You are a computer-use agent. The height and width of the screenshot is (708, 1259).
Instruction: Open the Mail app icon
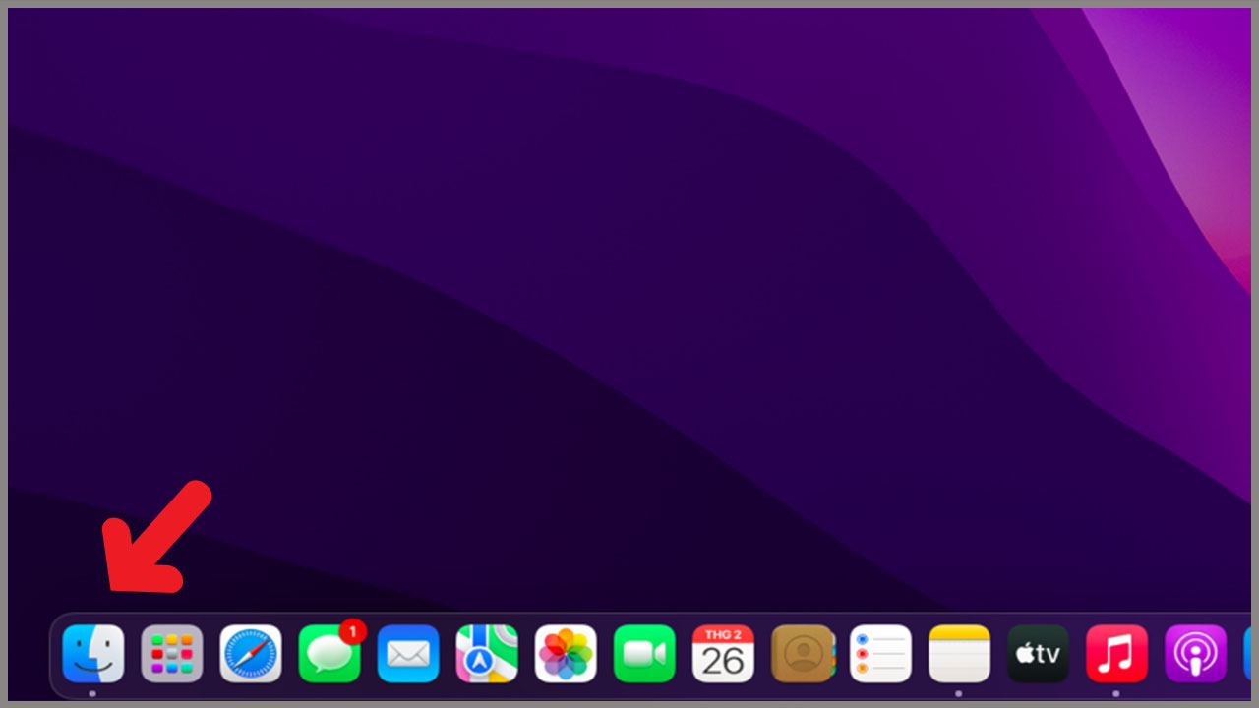click(x=408, y=654)
